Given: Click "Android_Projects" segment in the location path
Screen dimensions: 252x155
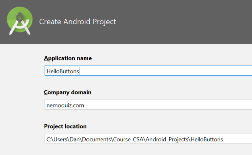Looking at the screenshot, I should tap(167, 139).
